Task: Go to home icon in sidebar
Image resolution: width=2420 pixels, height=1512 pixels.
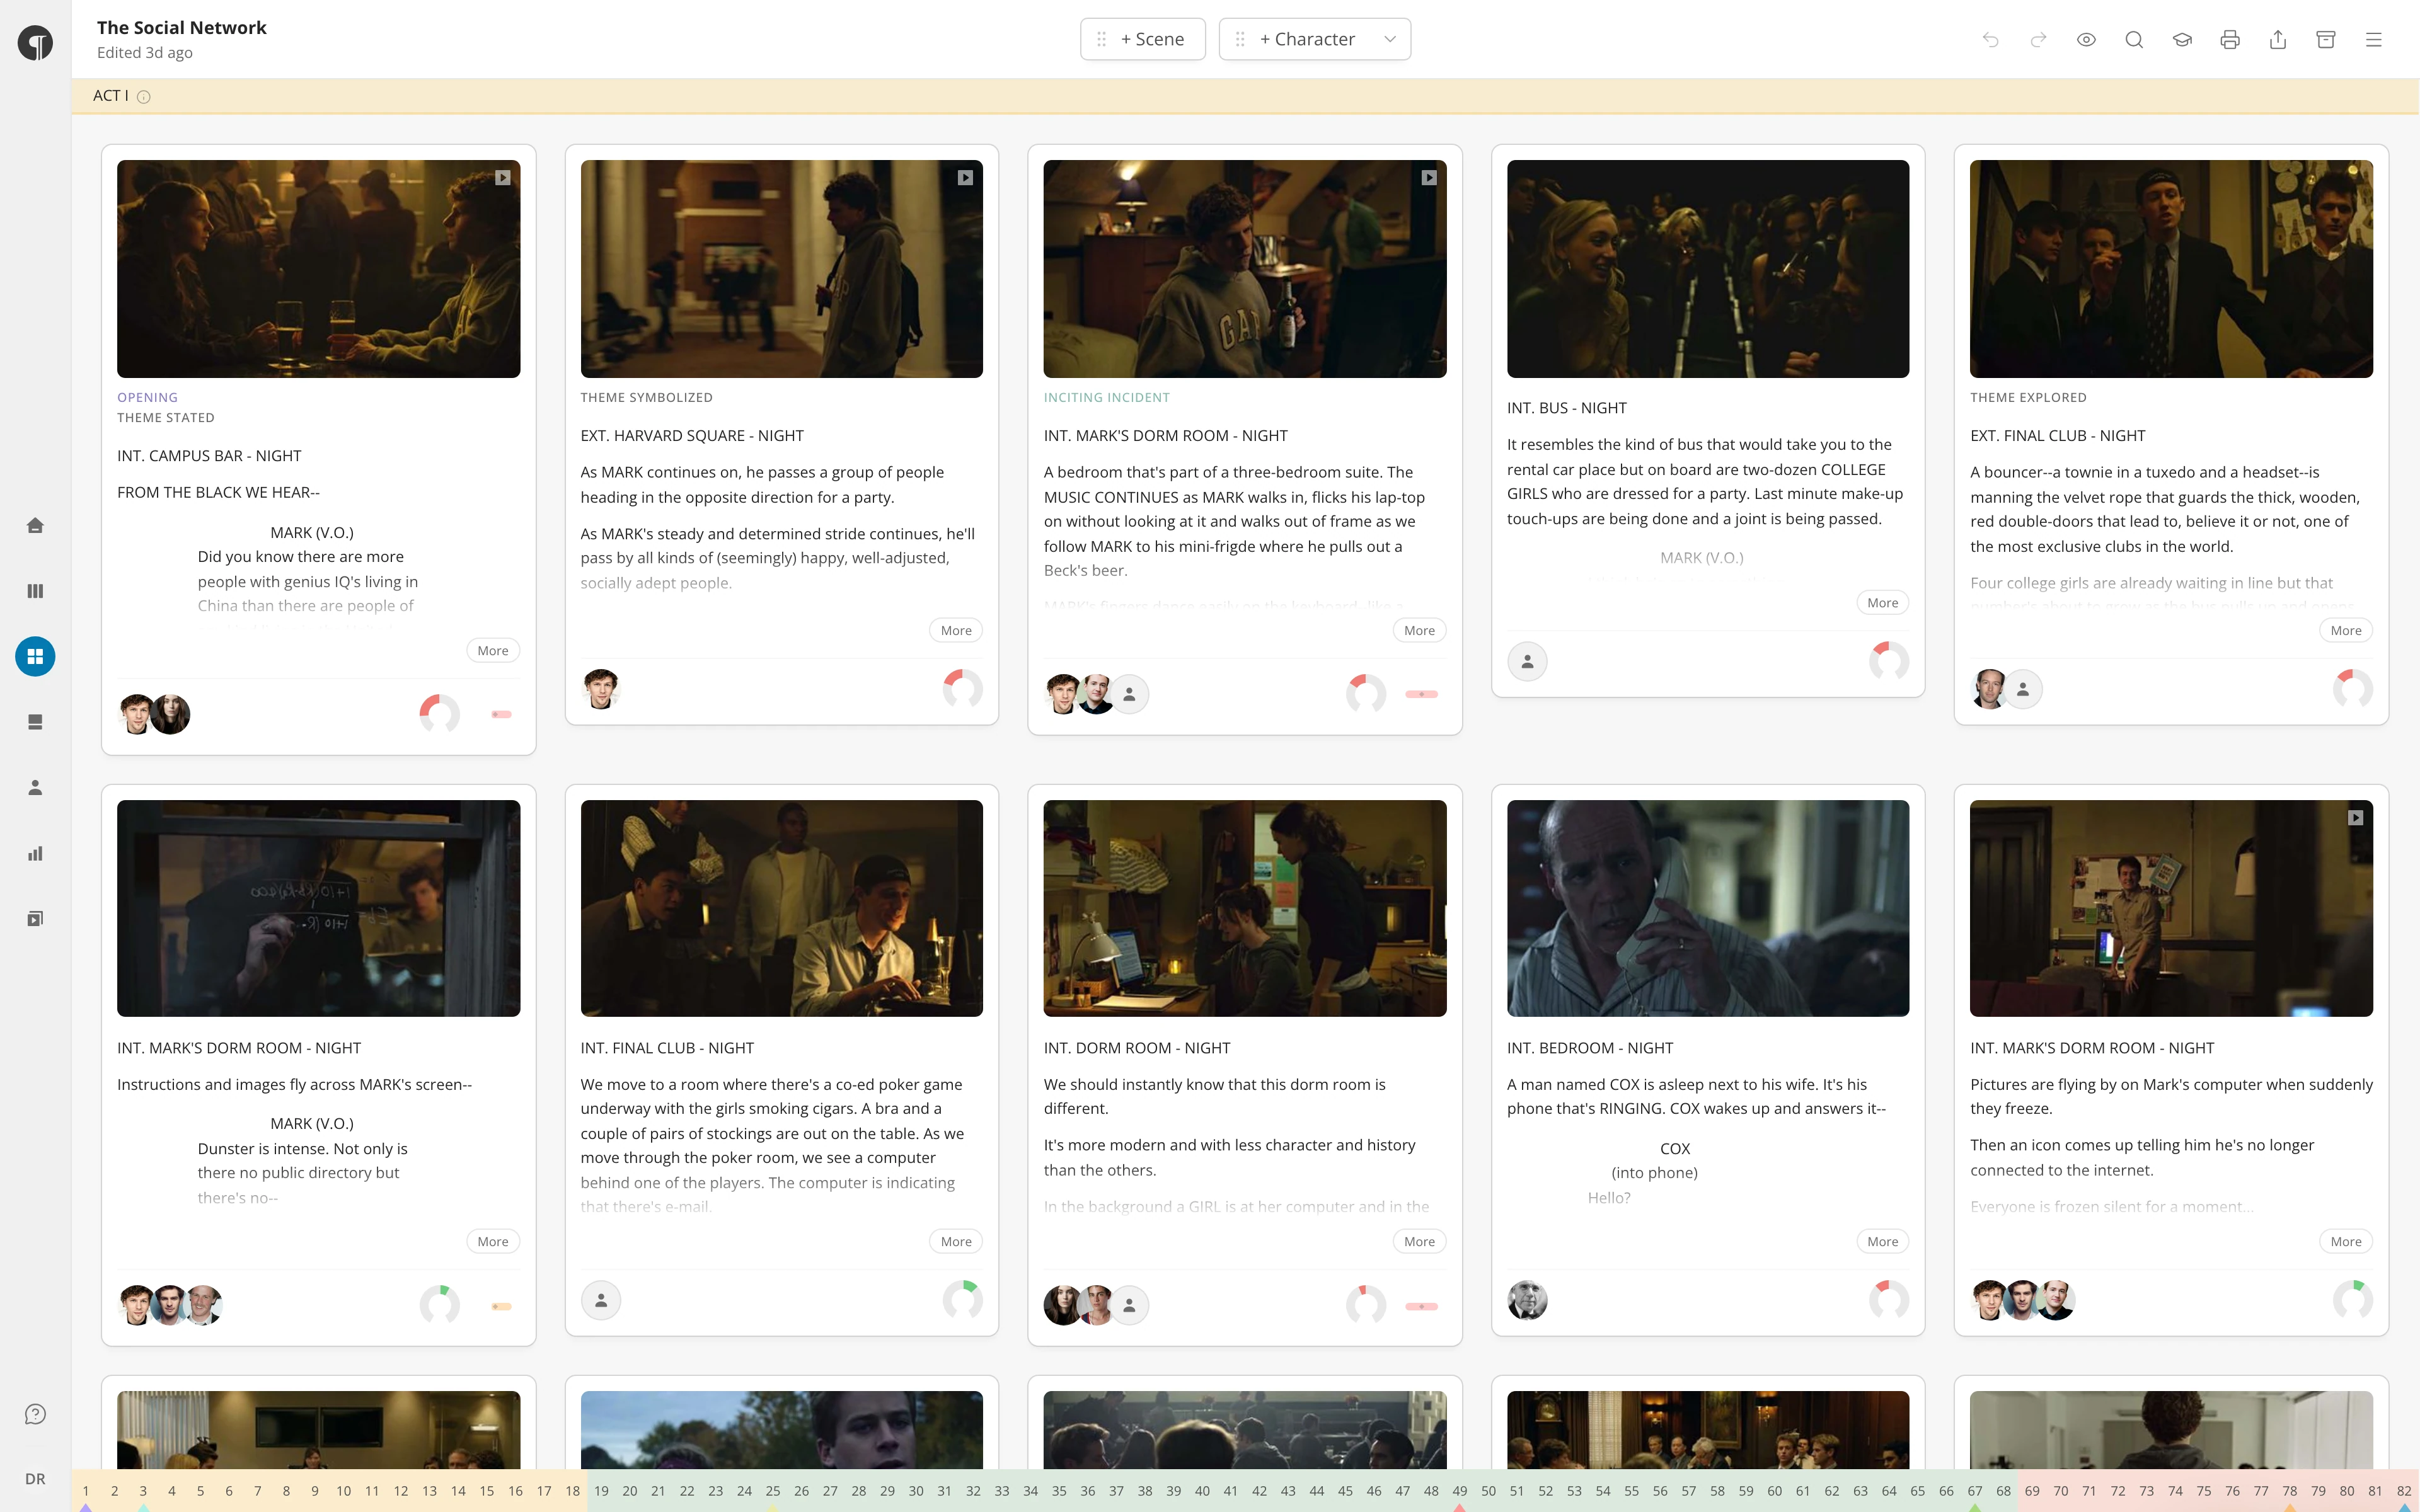Action: [x=35, y=525]
